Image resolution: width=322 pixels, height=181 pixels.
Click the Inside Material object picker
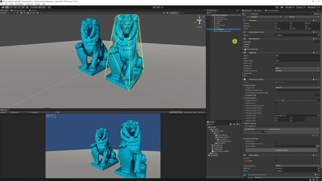(x=318, y=116)
